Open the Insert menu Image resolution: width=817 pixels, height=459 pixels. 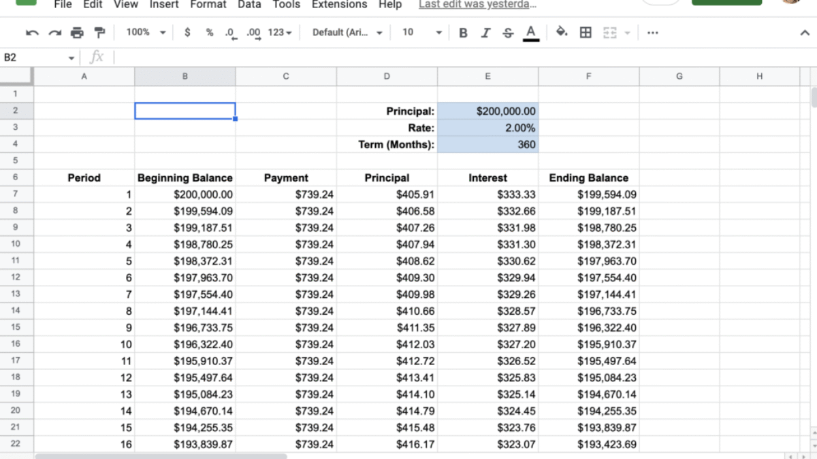(x=164, y=5)
